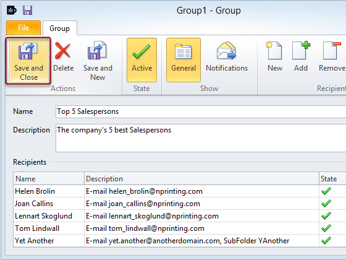Click inside the Description text box
Screen dimensions: 346x260
[201, 138]
